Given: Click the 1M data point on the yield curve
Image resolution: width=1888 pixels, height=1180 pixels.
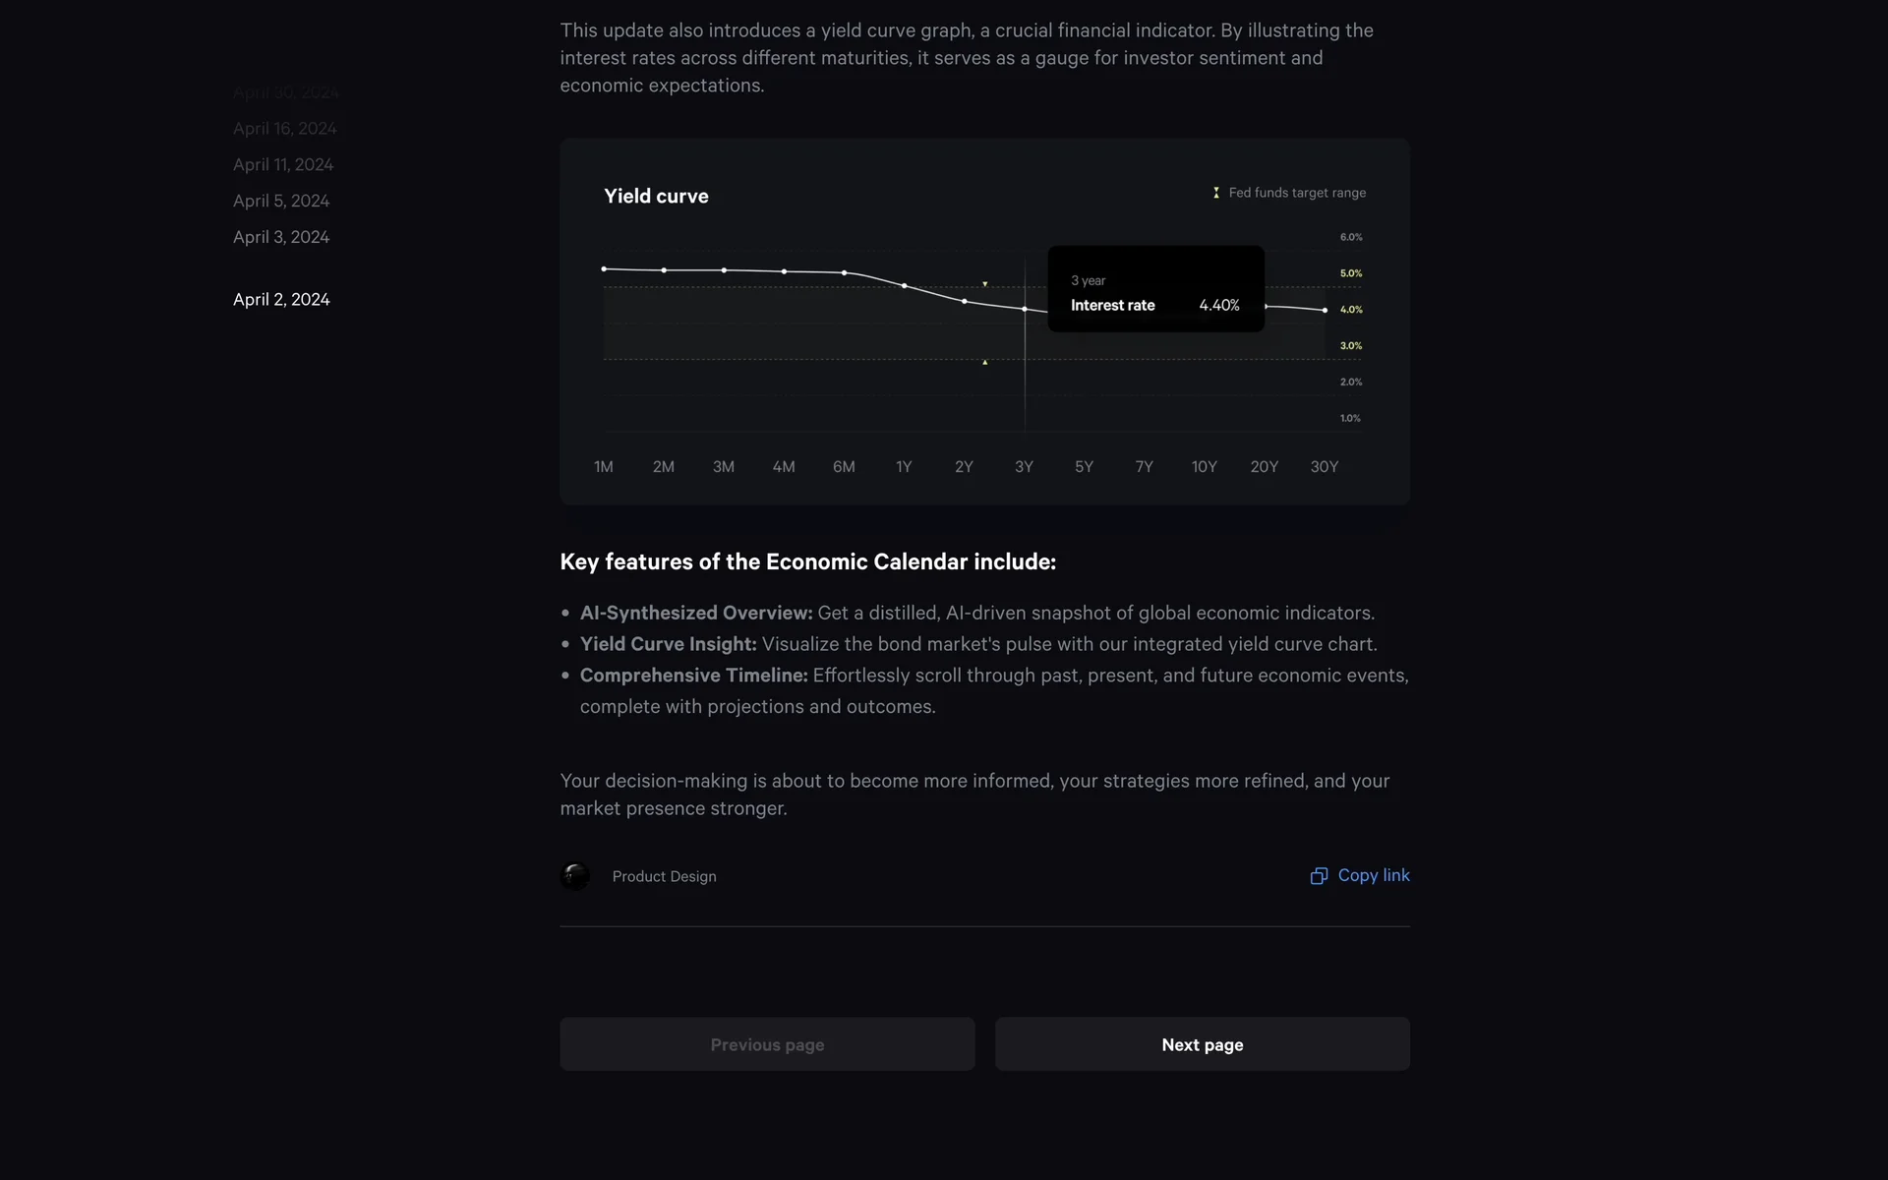Looking at the screenshot, I should pos(604,268).
